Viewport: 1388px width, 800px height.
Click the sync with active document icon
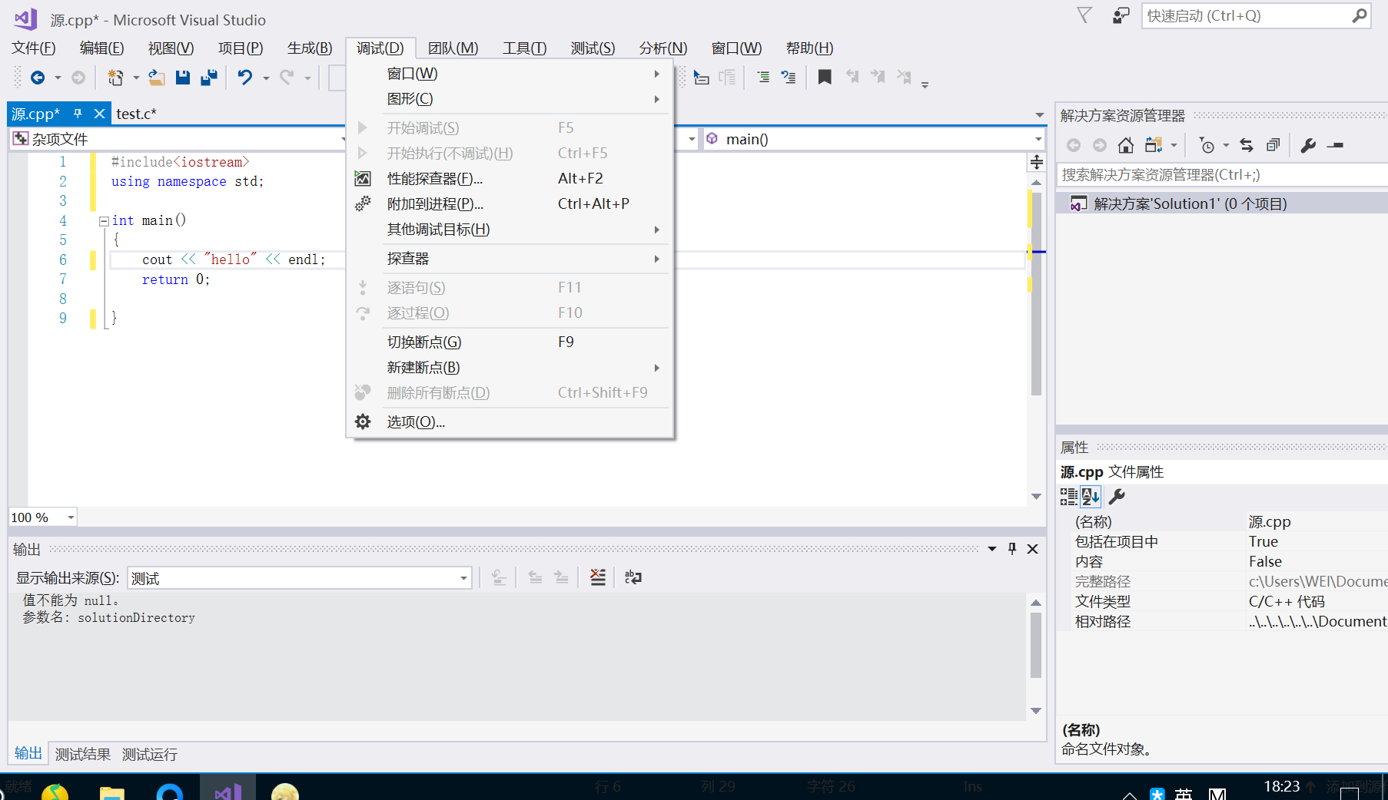[x=1247, y=145]
